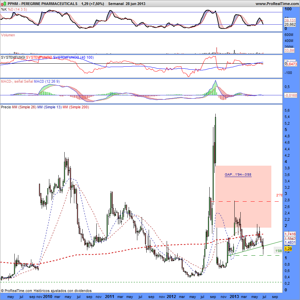Click the 5,6 level on price axis
Viewport: 300px width, 300px height.
(x=287, y=110)
